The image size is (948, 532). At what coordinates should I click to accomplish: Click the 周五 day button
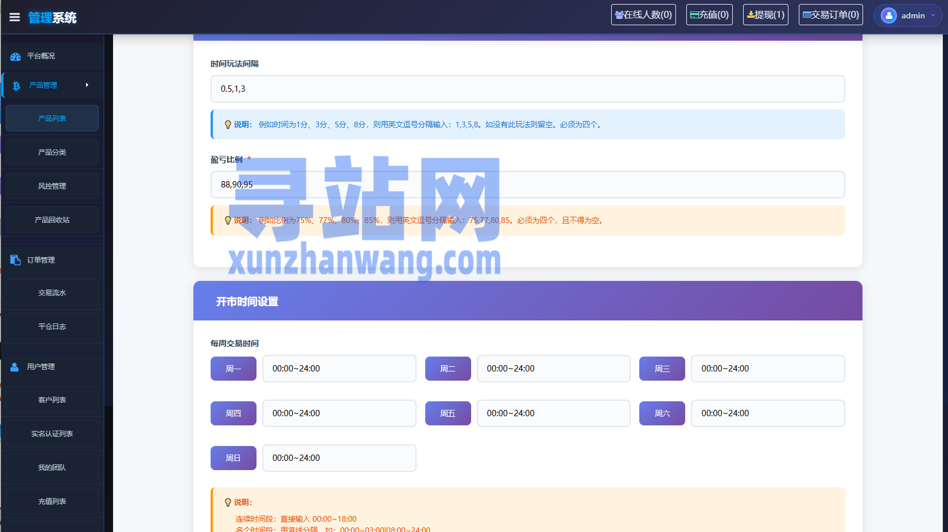(448, 413)
